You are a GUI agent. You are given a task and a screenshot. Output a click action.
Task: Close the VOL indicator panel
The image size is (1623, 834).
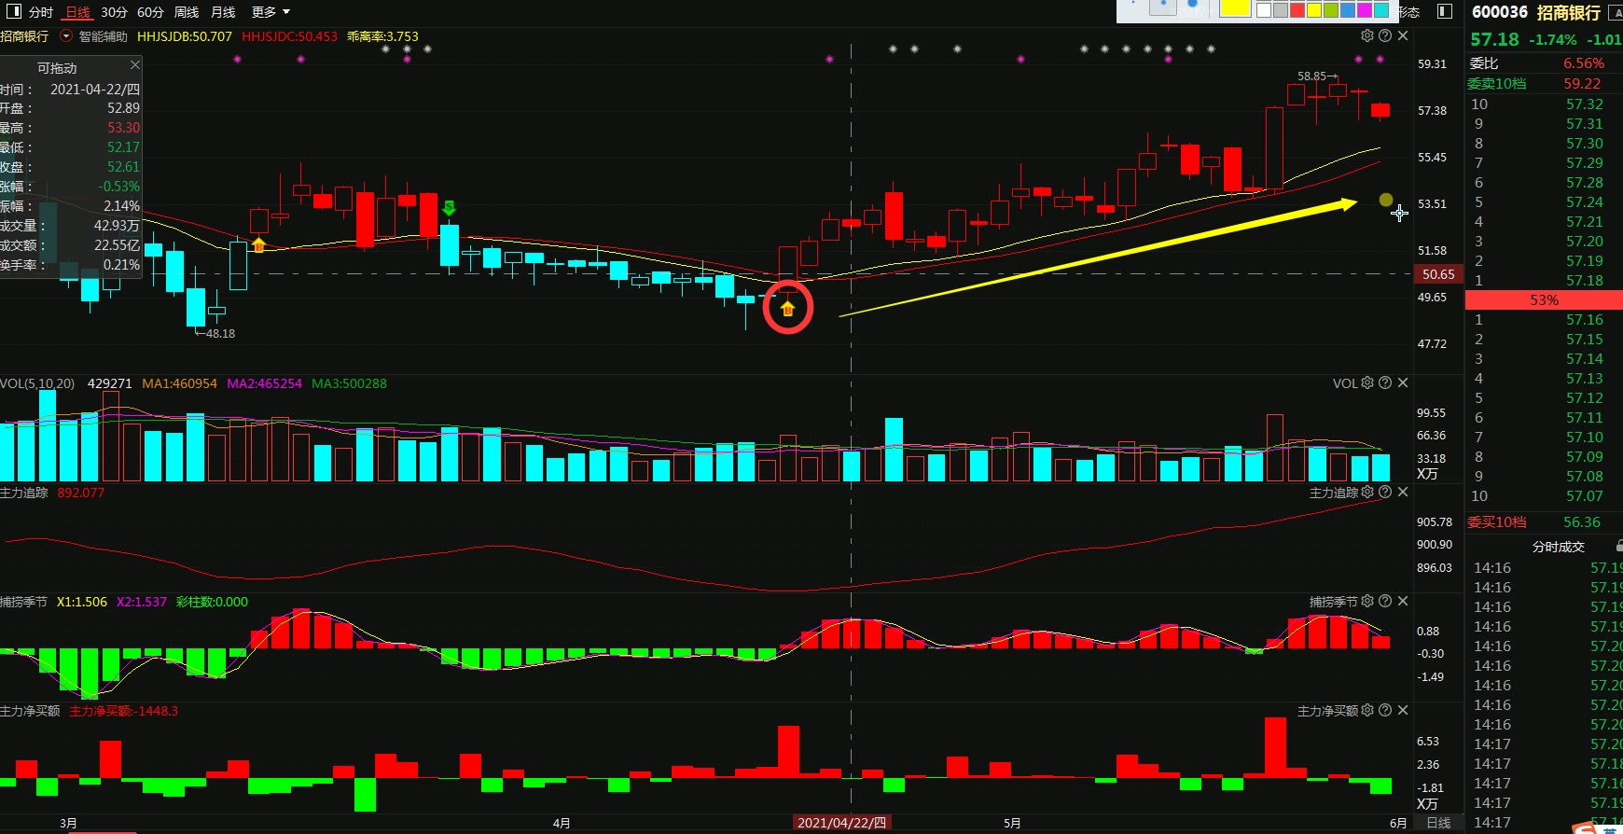[1403, 382]
